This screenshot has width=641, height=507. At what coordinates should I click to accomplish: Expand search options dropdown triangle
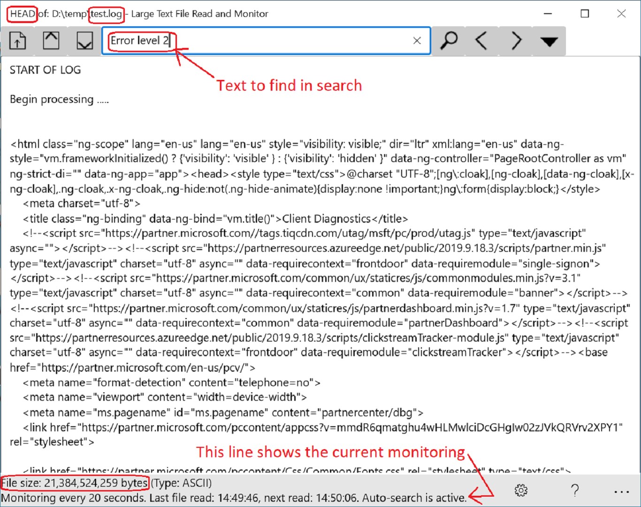pyautogui.click(x=549, y=41)
